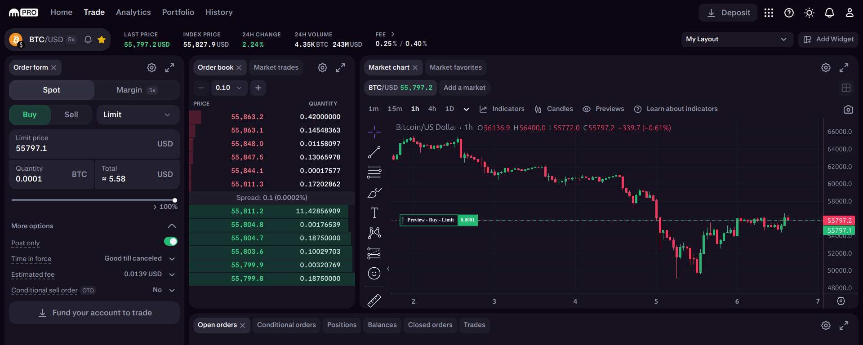Set price alert bell for BTC/USD
Viewport: 863px width, 345px height.
88,40
